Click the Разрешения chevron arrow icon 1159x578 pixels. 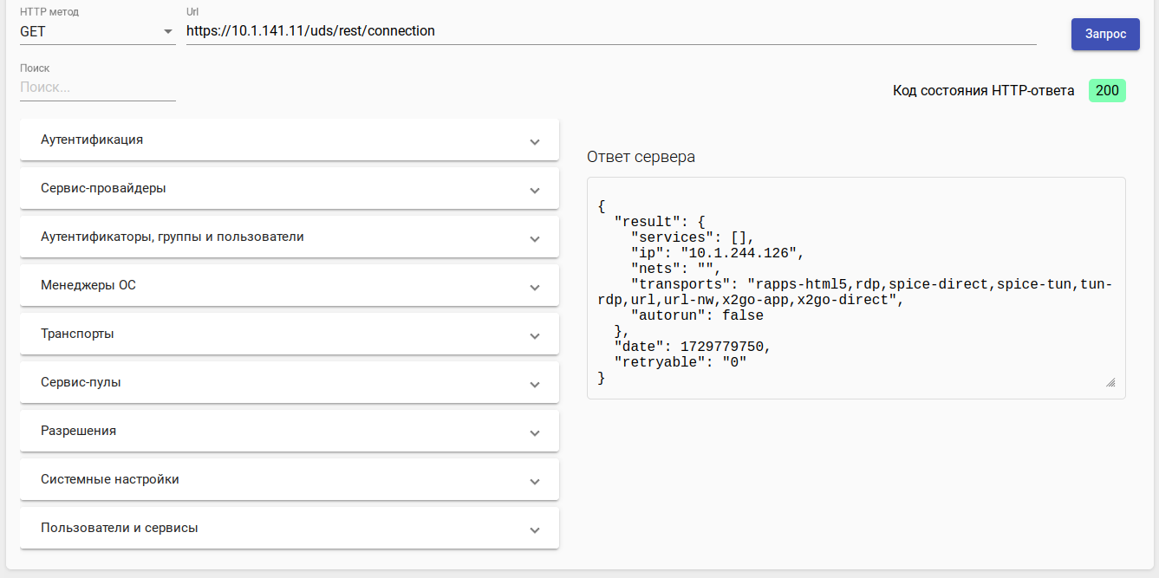(x=535, y=433)
